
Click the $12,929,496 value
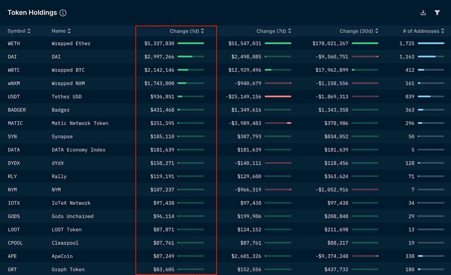pyautogui.click(x=245, y=70)
